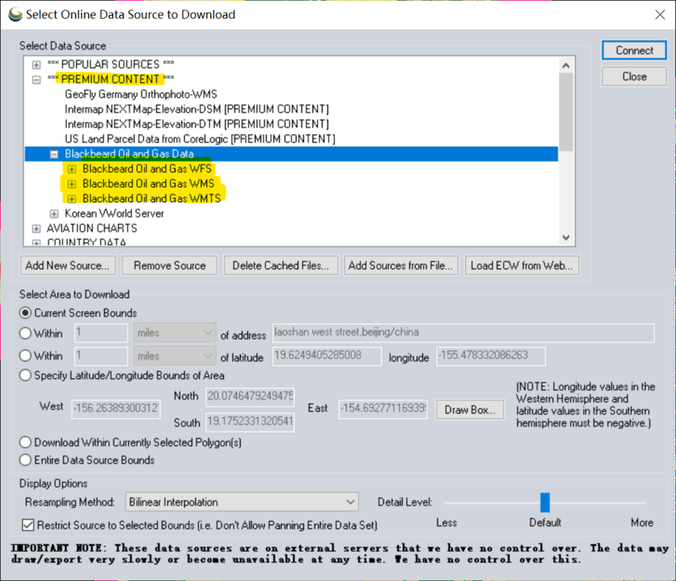Click the Detail Level slider handle
Viewport: 676px width, 581px height.
coord(545,502)
